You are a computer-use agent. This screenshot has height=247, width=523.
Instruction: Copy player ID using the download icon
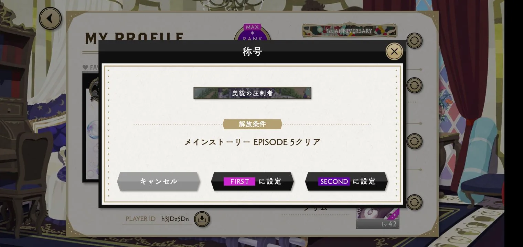202,219
